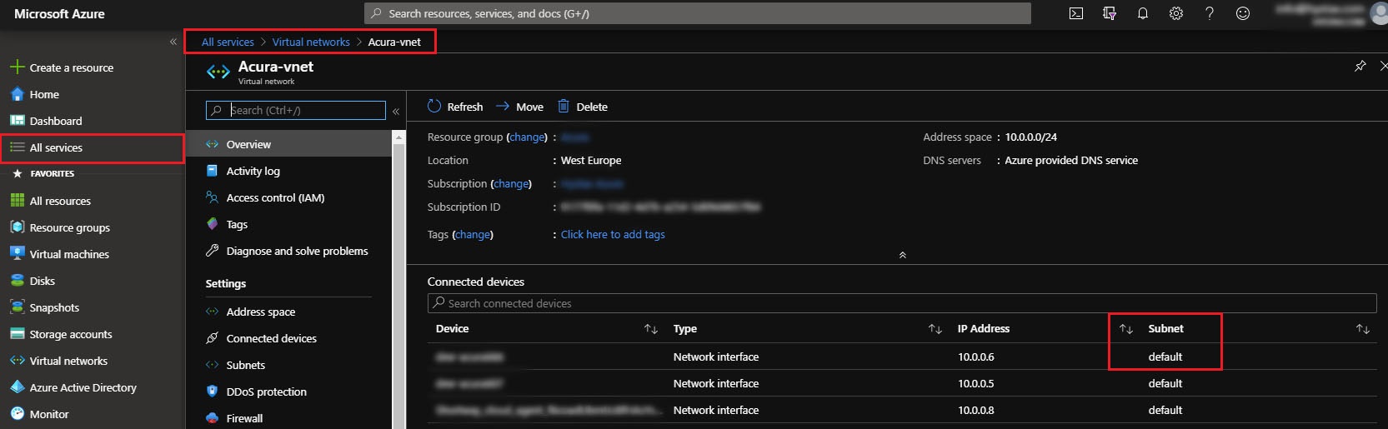Sort by Type column arrows
1388x429 pixels.
(x=935, y=329)
